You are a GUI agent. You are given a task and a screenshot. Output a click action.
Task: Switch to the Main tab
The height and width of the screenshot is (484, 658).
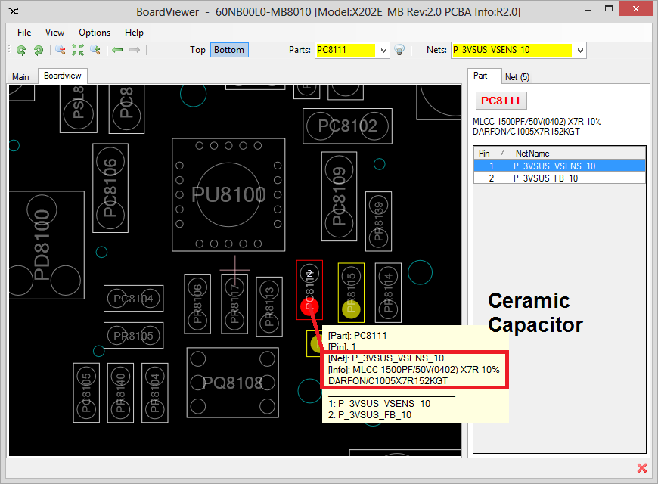(20, 77)
